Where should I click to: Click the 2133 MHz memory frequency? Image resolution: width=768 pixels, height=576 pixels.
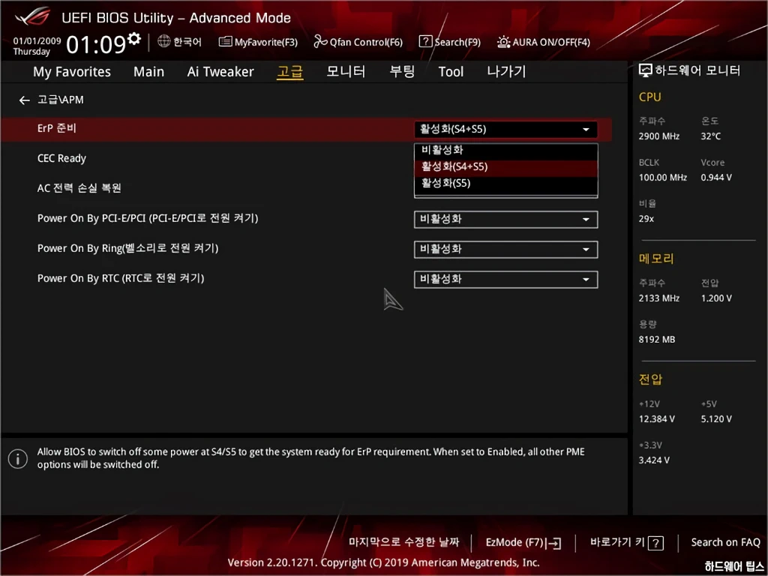coord(658,298)
